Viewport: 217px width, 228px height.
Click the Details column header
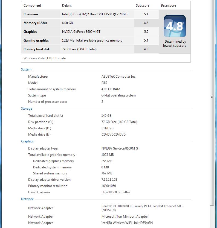pos(67,5)
